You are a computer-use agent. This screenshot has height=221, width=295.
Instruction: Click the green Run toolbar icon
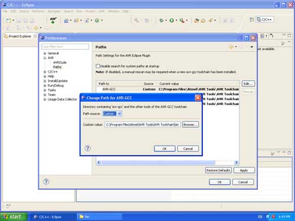pos(172,21)
